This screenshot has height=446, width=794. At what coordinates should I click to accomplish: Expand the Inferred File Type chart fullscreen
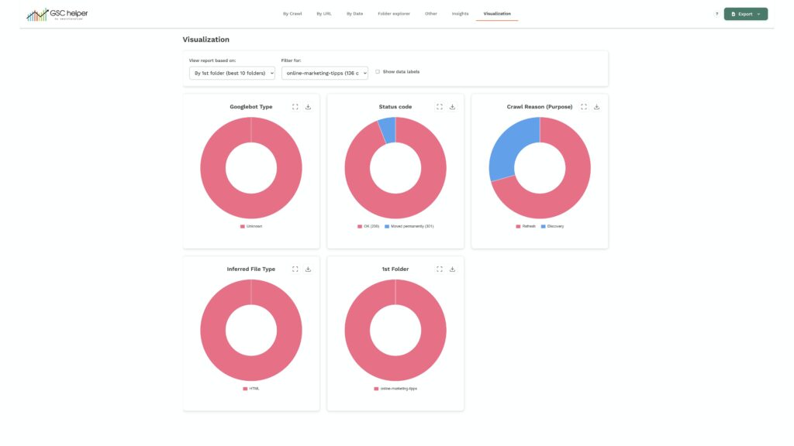coord(295,269)
